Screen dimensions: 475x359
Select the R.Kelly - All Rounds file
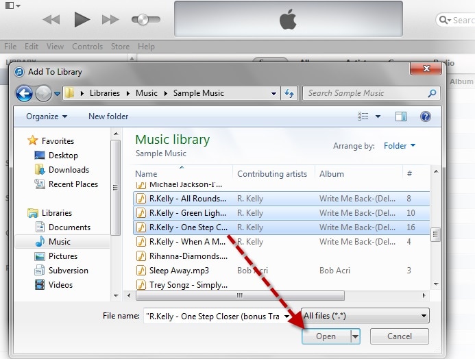[282, 199]
